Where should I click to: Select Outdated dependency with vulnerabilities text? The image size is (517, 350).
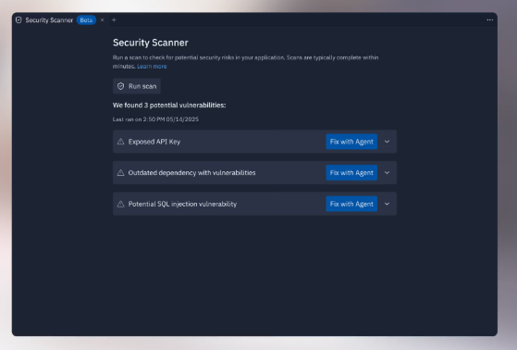point(191,173)
